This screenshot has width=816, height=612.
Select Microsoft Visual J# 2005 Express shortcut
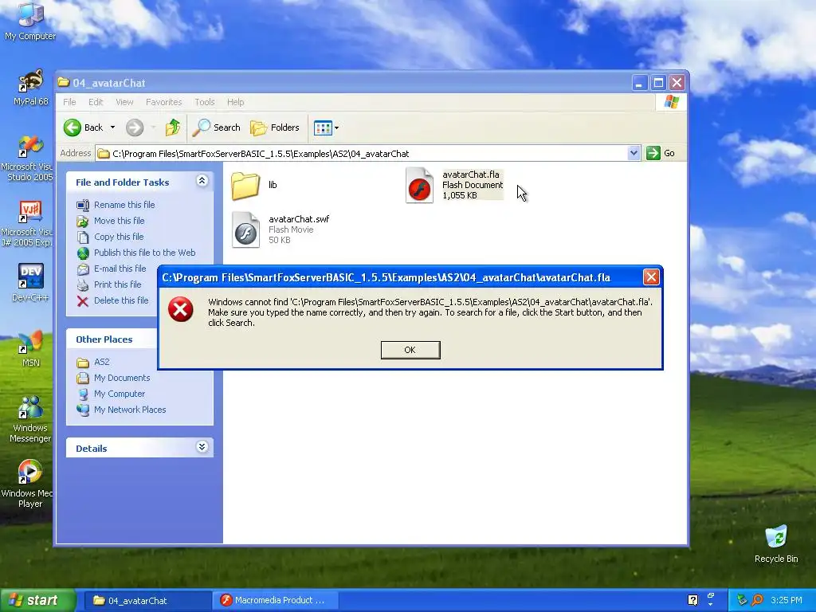(x=27, y=224)
